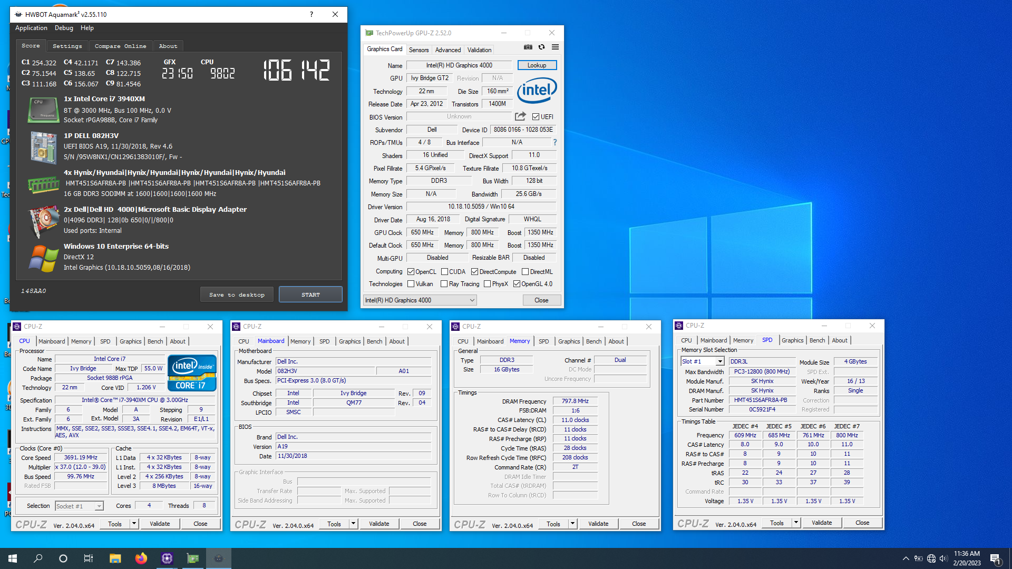Screen dimensions: 1012x569
Task: Click Save to desktop in Aquamark
Action: tap(237, 295)
